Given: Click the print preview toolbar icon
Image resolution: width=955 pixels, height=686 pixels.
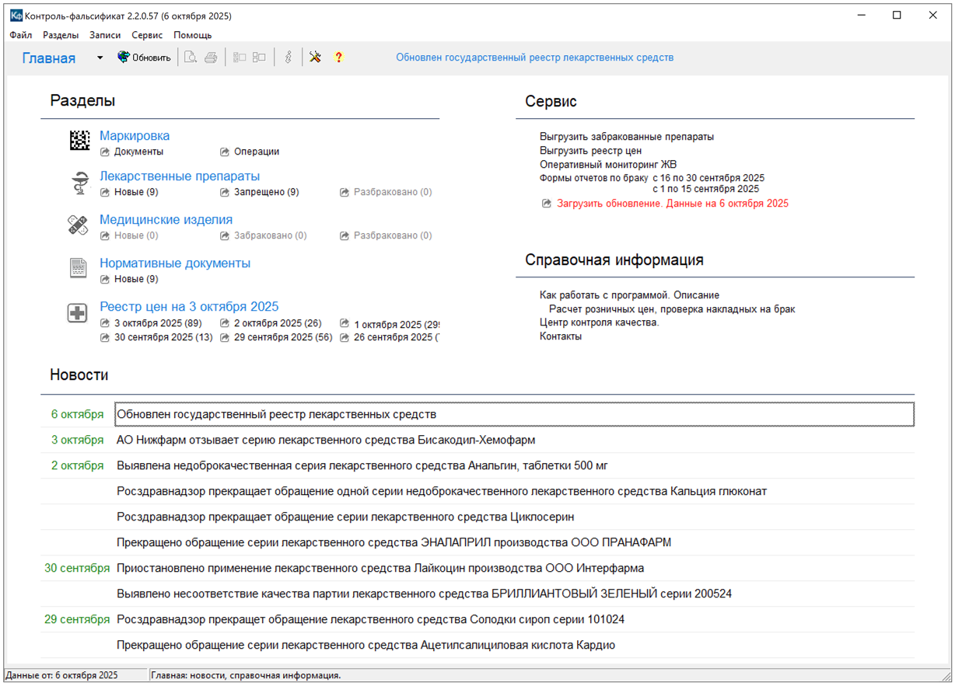Looking at the screenshot, I should click(x=191, y=57).
